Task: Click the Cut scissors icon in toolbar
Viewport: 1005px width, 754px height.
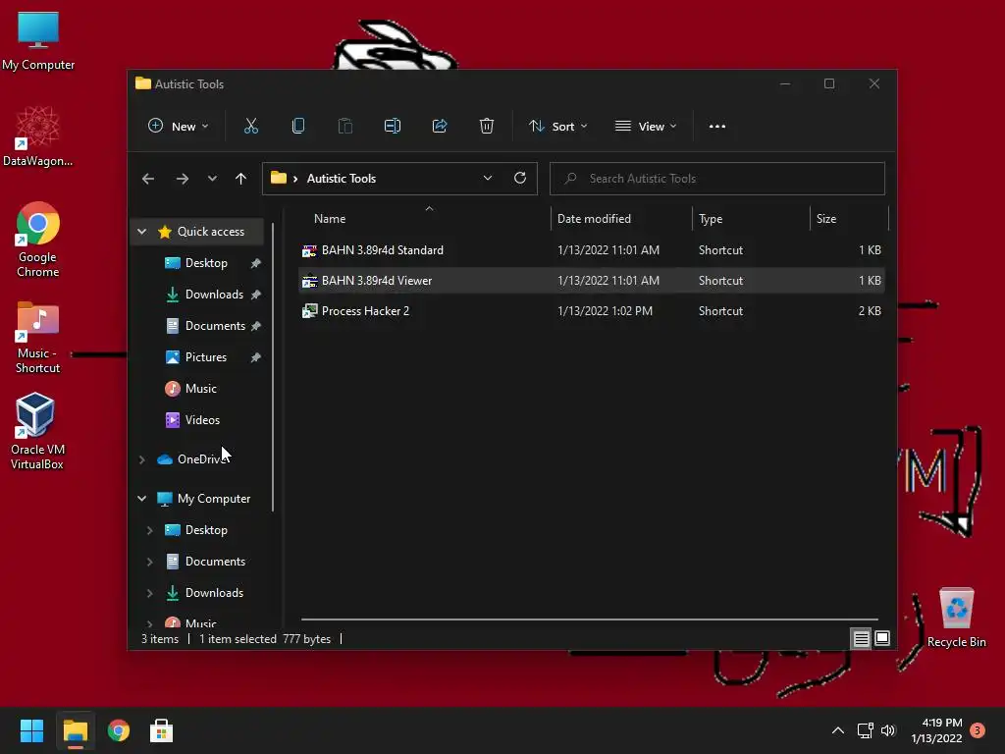Action: [x=250, y=127]
